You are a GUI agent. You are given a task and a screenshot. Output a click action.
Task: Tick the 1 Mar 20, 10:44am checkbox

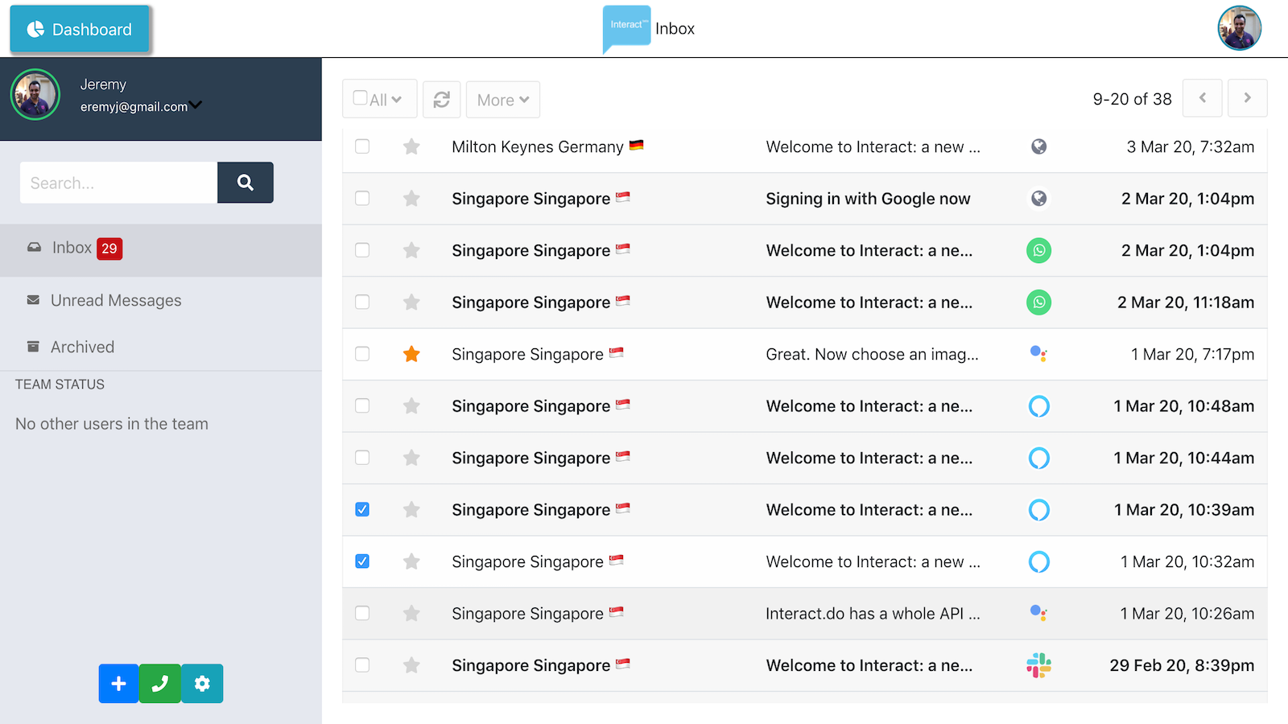click(362, 458)
